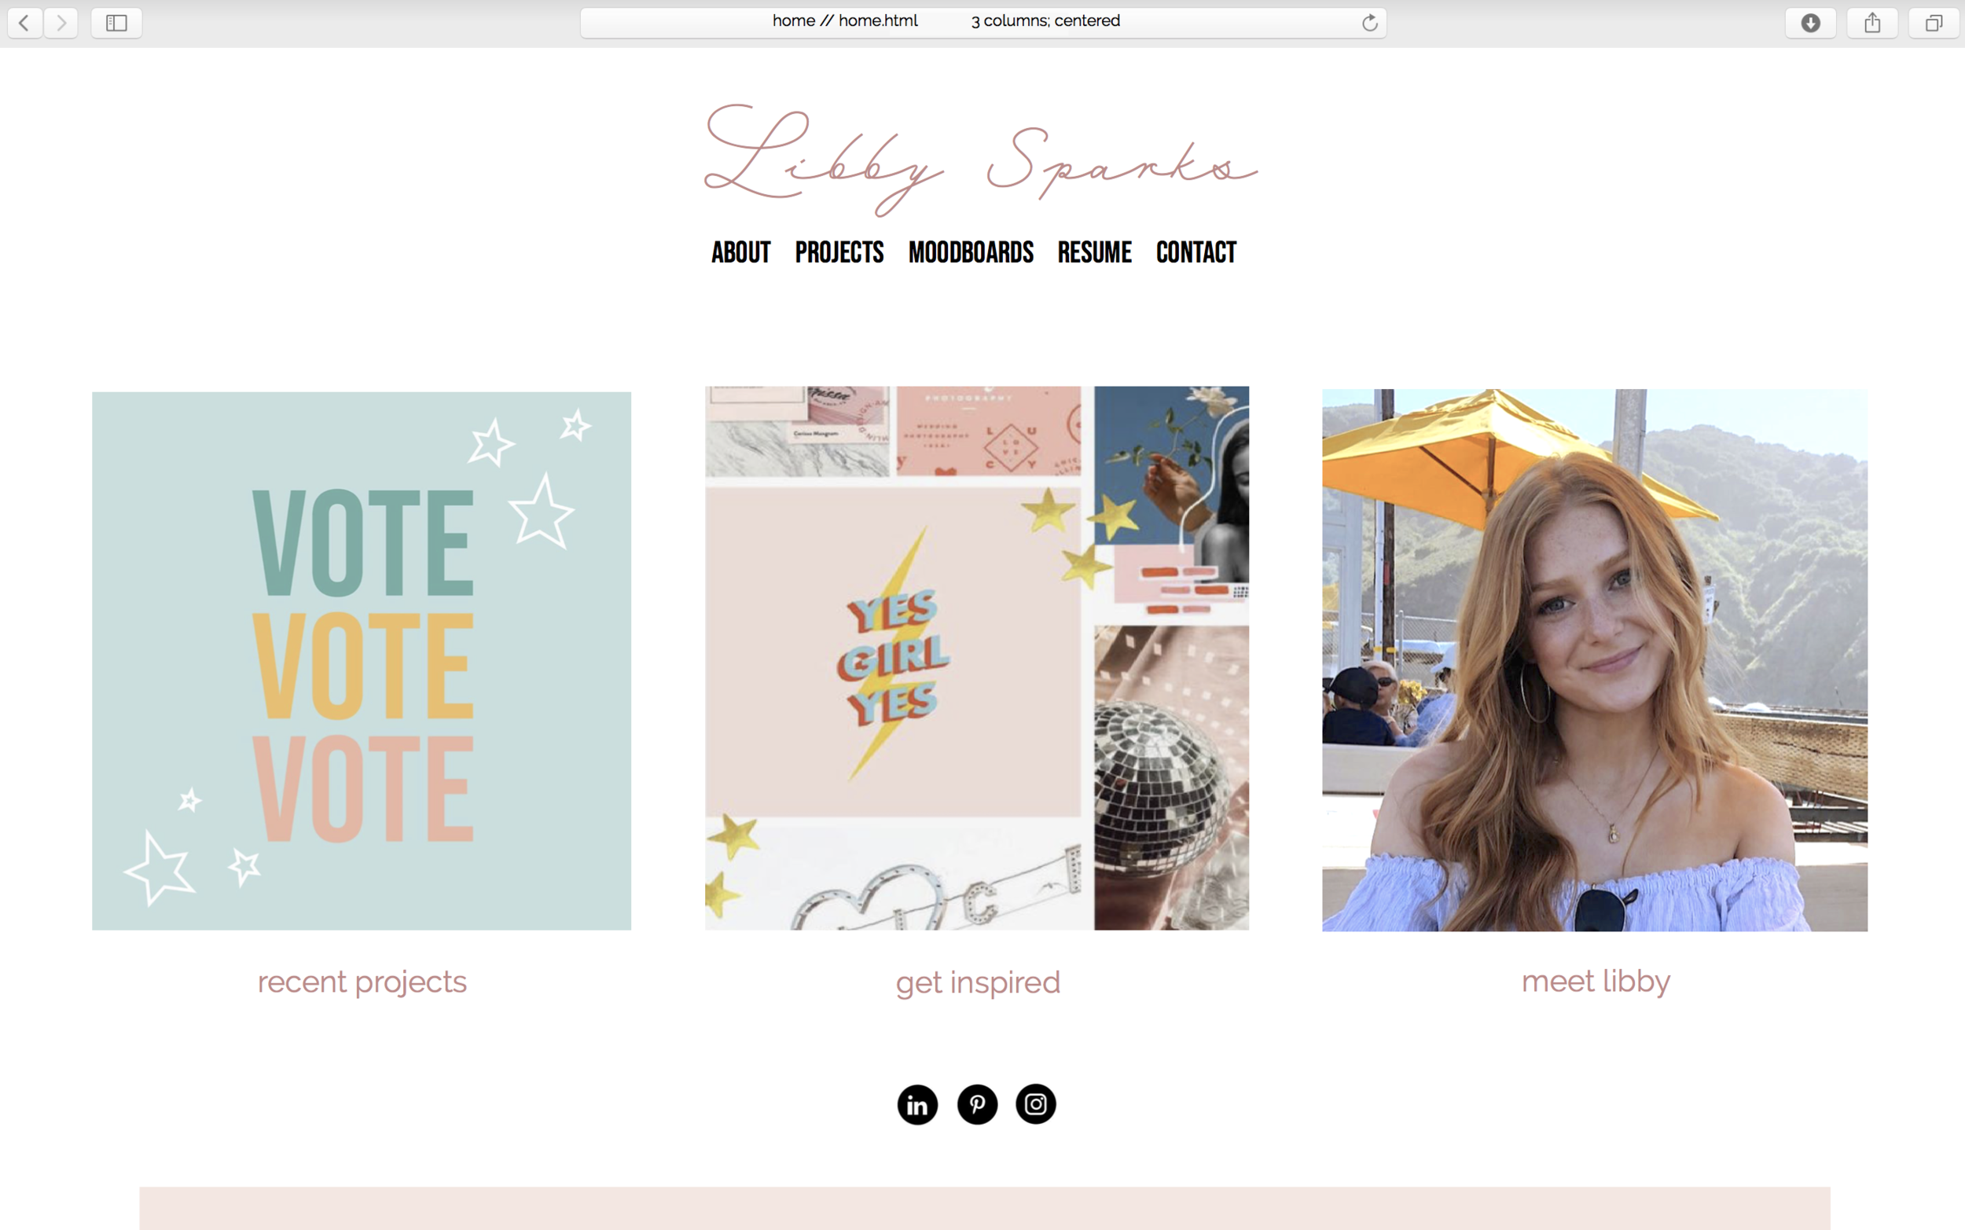Toggle the browser sidebar icon
Viewport: 1965px width, 1230px height.
(x=116, y=23)
